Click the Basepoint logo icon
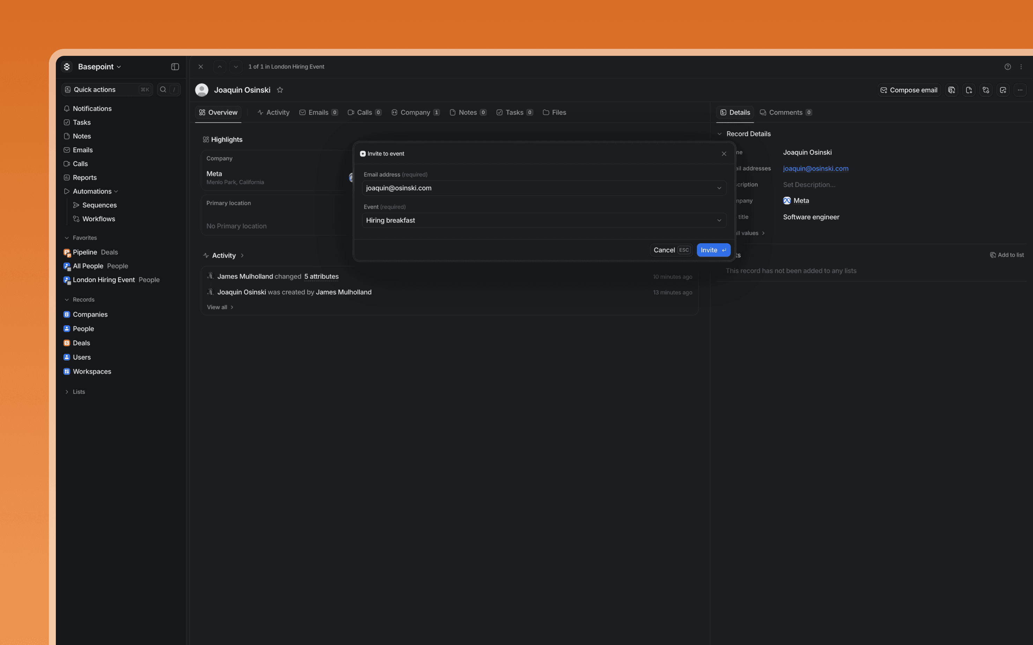This screenshot has height=645, width=1033. coord(67,67)
